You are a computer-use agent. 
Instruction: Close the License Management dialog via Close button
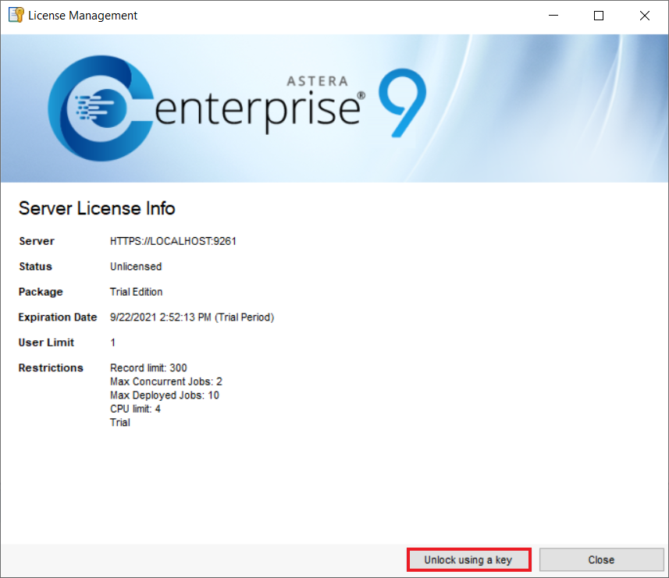pyautogui.click(x=601, y=560)
